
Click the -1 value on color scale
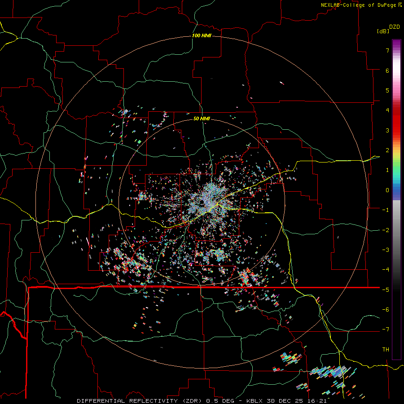(386, 210)
